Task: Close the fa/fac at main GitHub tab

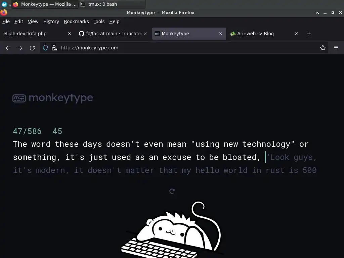Action: tap(145, 34)
